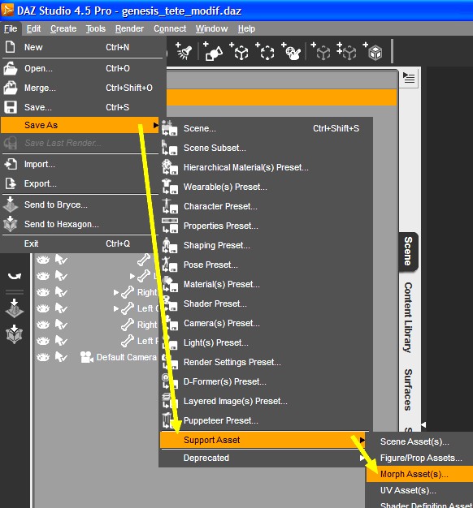Click the icon beside Pose Preset

170,265
